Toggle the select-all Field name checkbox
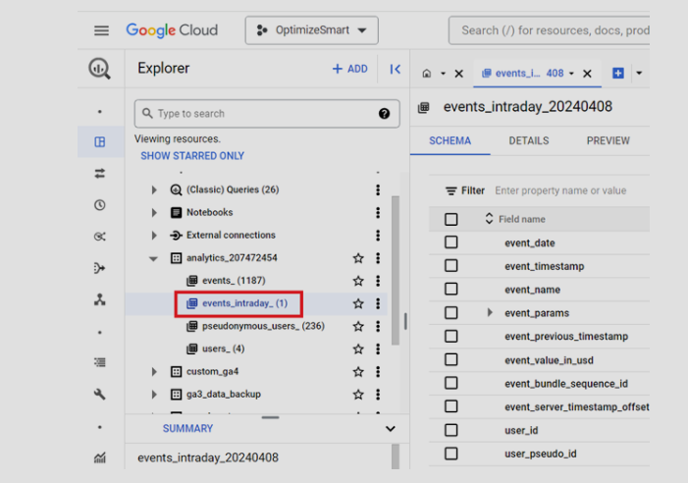 pos(451,219)
